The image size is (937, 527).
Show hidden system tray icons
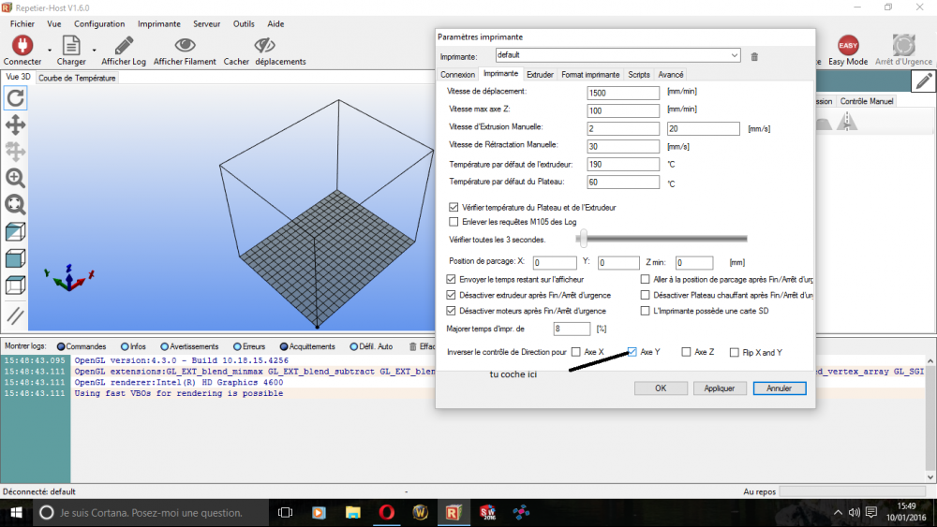(x=838, y=513)
